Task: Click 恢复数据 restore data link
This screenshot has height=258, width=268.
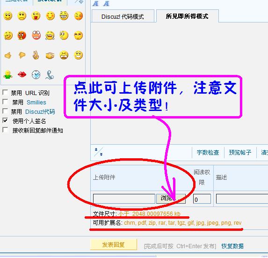Action: pyautogui.click(x=232, y=246)
